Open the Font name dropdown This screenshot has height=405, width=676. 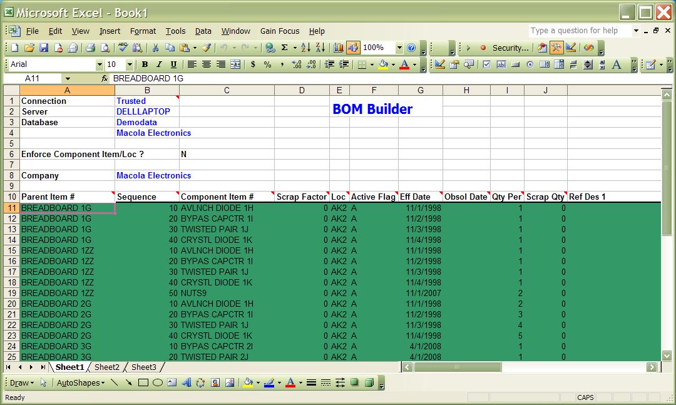100,64
